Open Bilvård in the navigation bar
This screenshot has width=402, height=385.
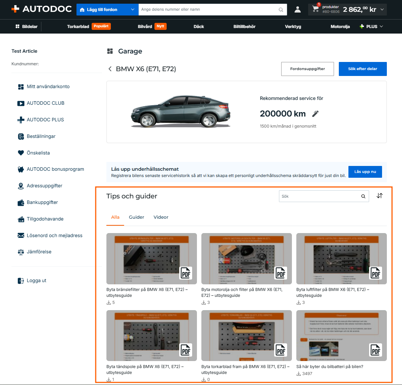(145, 26)
